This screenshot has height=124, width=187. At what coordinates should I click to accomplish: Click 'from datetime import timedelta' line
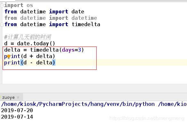52,24
